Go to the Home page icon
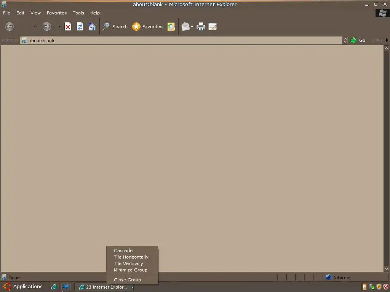 point(92,27)
